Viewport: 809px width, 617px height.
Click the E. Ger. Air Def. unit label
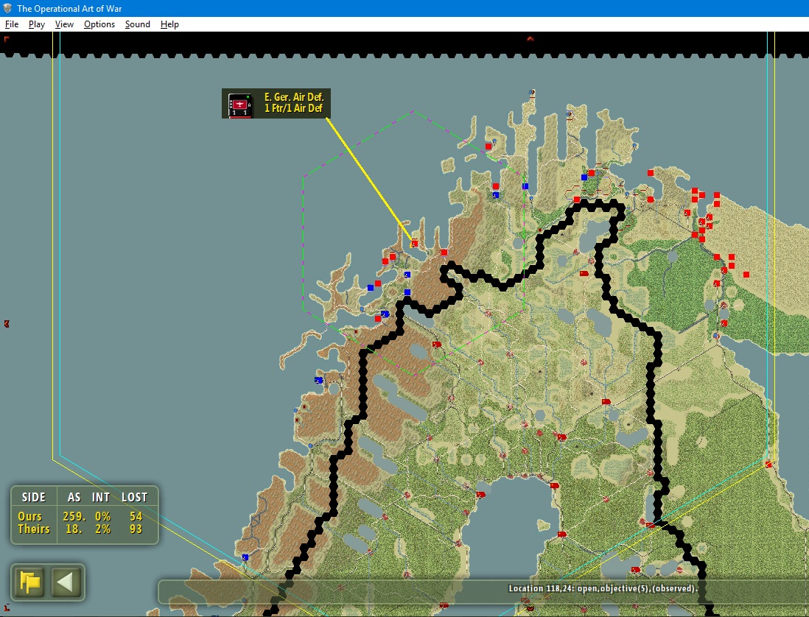pos(293,102)
